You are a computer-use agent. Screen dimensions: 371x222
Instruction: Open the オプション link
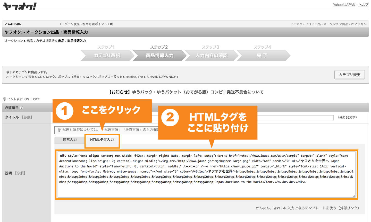(358, 24)
